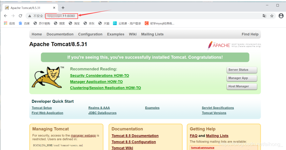The image size is (286, 150).
Task: Open the Realms & AAA link
Action: pos(99,108)
